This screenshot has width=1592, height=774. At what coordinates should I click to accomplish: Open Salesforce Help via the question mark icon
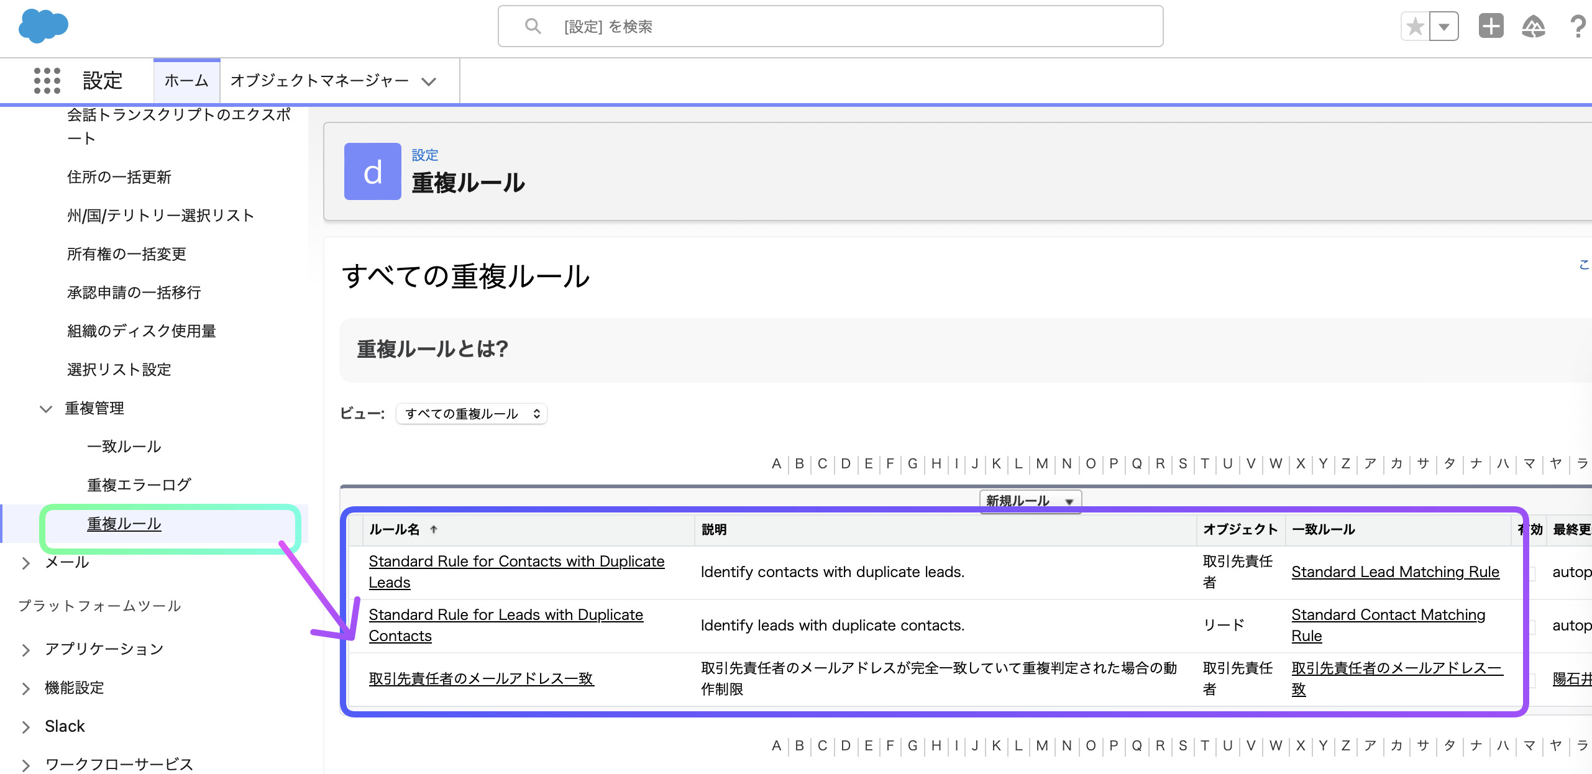click(x=1578, y=25)
